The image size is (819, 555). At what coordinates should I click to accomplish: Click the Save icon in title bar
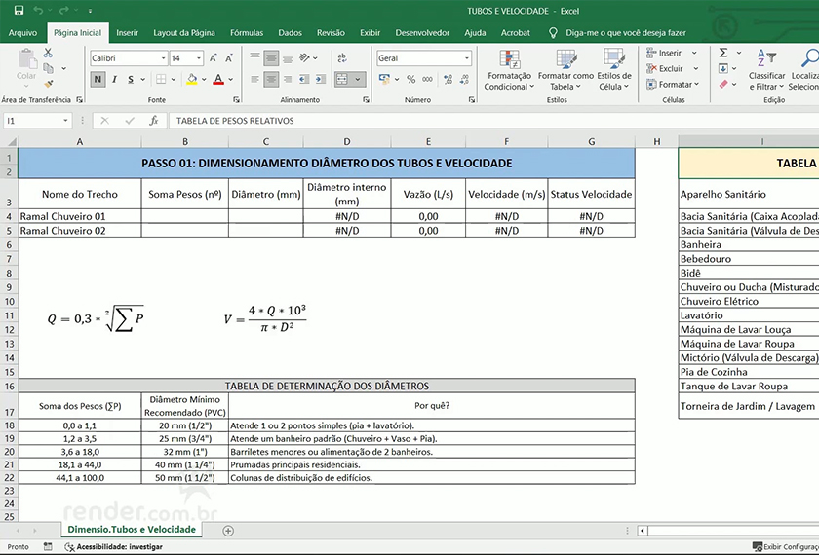(x=19, y=10)
